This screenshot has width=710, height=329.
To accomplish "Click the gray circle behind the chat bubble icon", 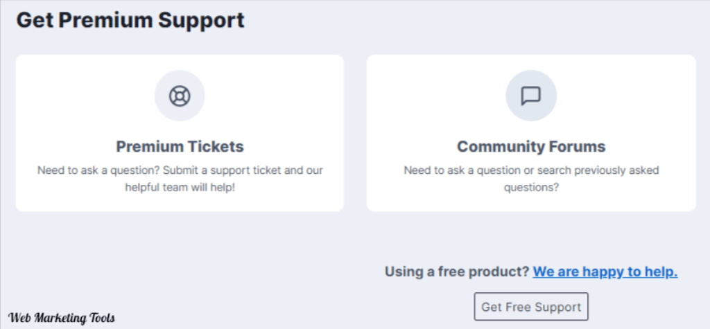I will 530,96.
